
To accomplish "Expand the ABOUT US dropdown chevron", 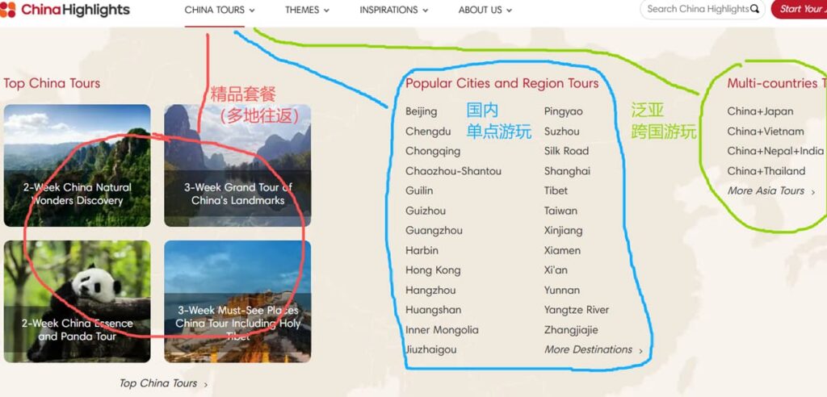I will click(x=509, y=10).
